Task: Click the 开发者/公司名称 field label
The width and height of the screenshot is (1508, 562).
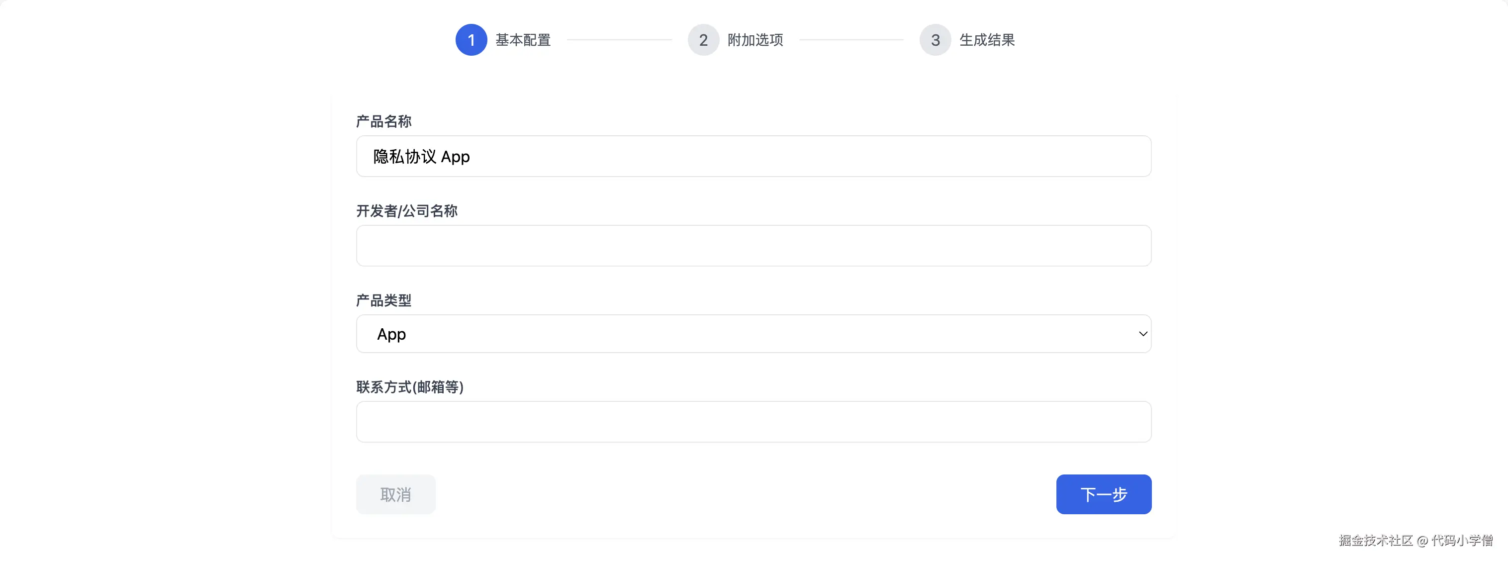Action: coord(407,211)
